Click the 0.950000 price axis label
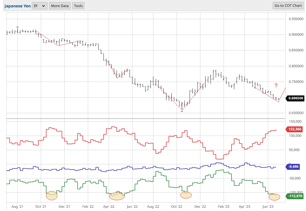Image resolution: width=306 pixels, height=211 pixels. click(295, 19)
